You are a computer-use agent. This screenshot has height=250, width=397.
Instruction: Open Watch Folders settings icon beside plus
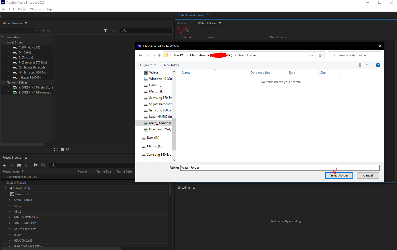[x=187, y=31]
